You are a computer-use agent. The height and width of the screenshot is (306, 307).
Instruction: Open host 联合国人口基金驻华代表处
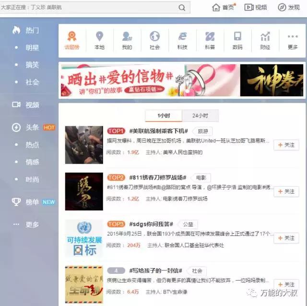194,245
